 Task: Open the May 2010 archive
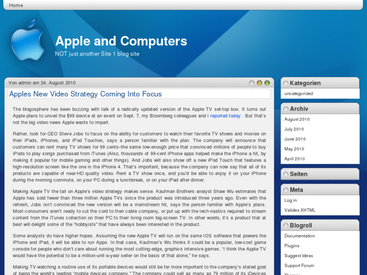(294, 149)
